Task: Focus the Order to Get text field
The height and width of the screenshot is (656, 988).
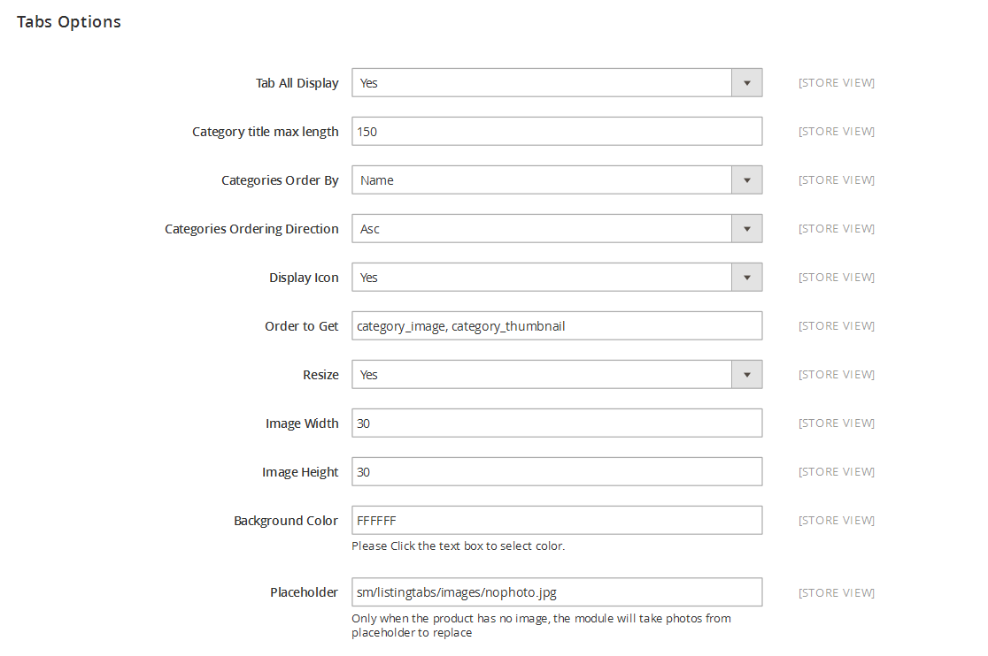Action: tap(557, 326)
